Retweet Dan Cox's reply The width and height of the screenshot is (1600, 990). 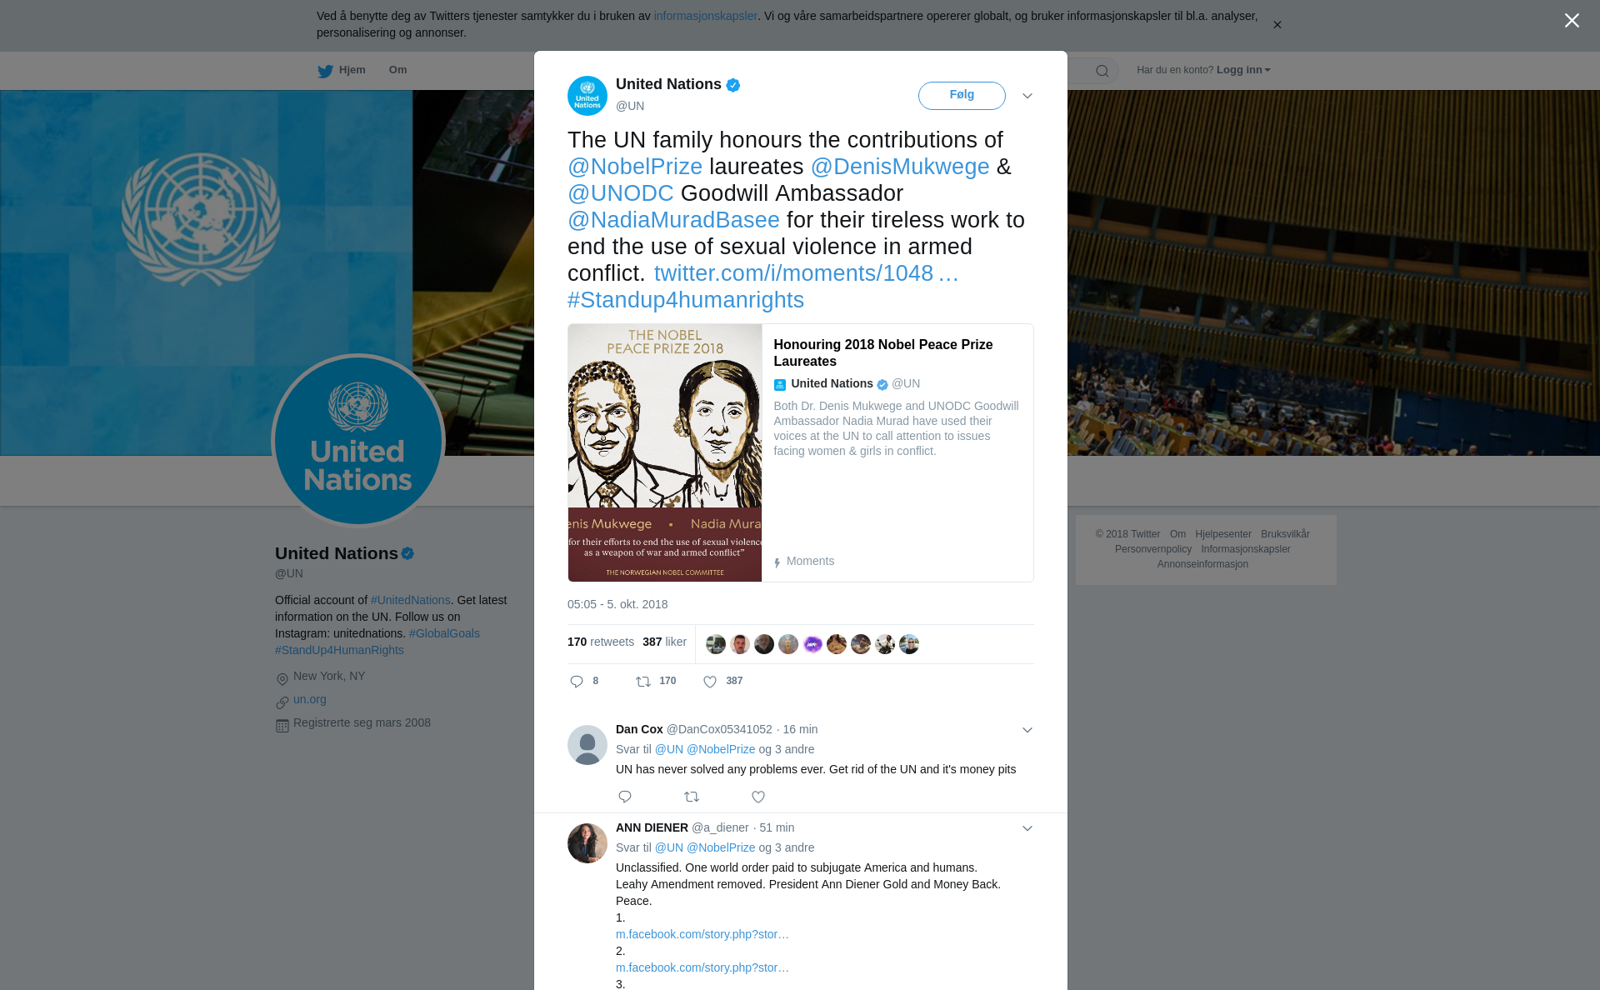pos(692,797)
